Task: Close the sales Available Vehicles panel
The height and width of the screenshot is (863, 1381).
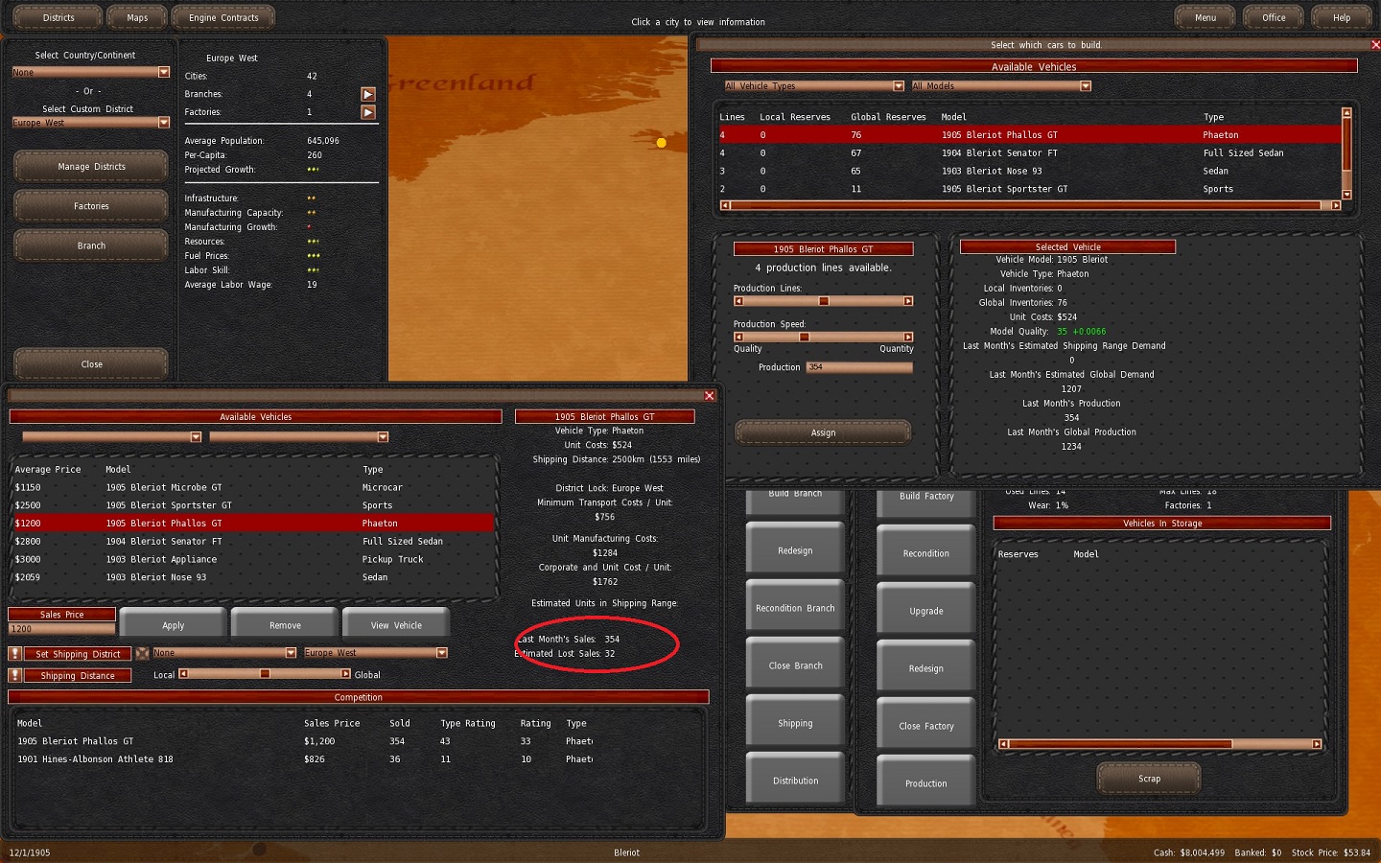Action: coord(710,396)
